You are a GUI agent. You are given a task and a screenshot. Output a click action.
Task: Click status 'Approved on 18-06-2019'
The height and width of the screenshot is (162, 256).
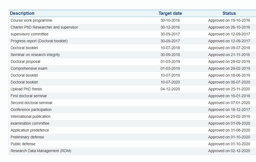tap(229, 75)
